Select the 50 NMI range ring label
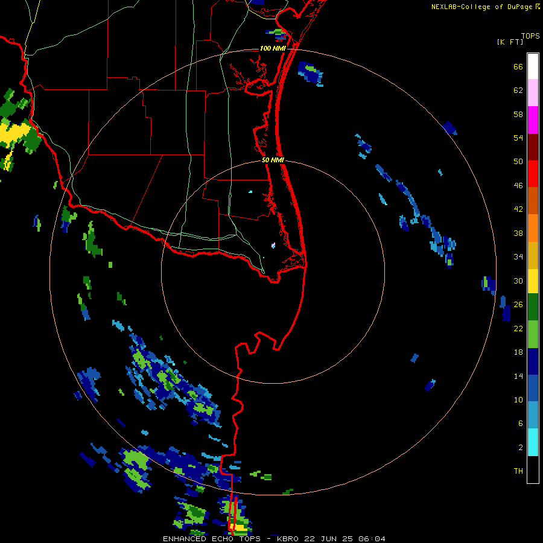Image resolution: width=543 pixels, height=543 pixels. [273, 160]
